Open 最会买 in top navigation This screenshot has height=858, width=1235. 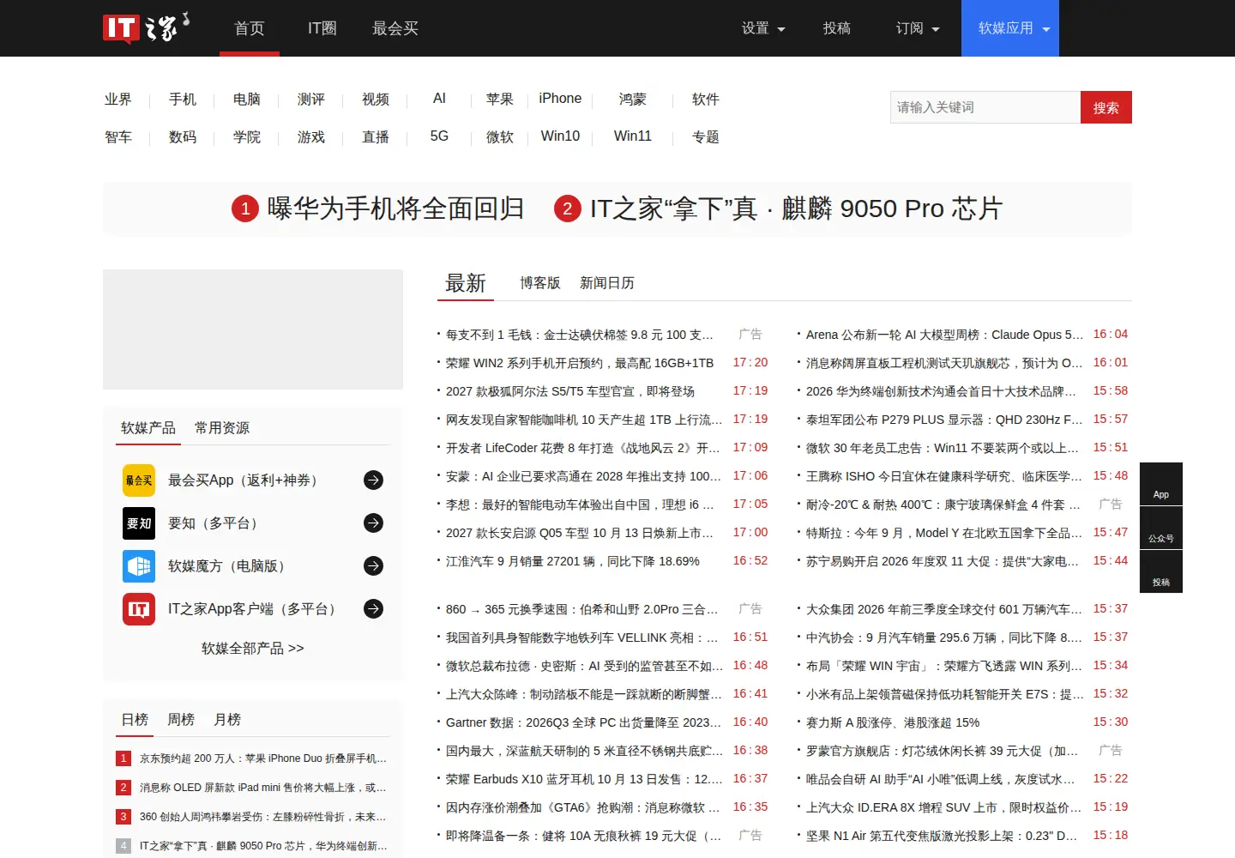pos(395,28)
